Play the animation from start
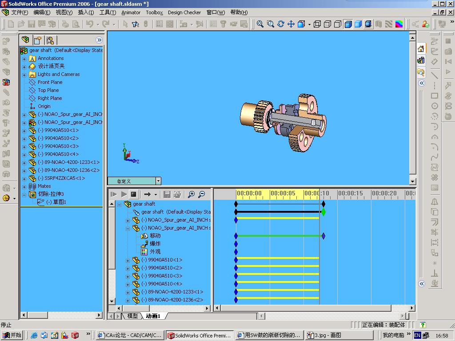 coord(114,194)
